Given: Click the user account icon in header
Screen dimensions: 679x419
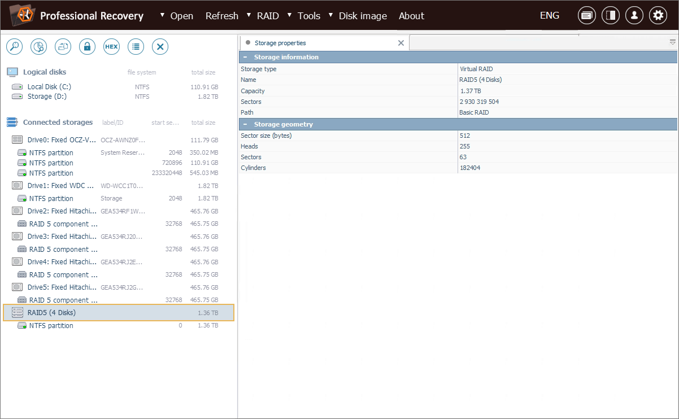Looking at the screenshot, I should (x=634, y=16).
